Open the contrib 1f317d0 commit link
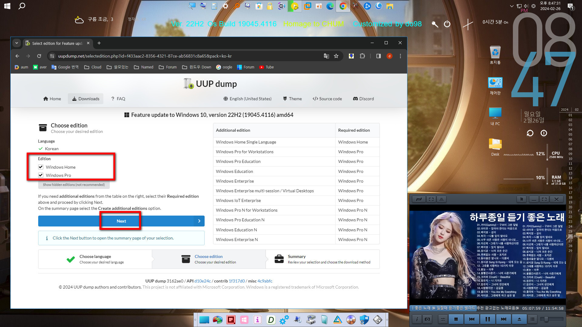Viewport: 582px width, 327px height. (237, 281)
